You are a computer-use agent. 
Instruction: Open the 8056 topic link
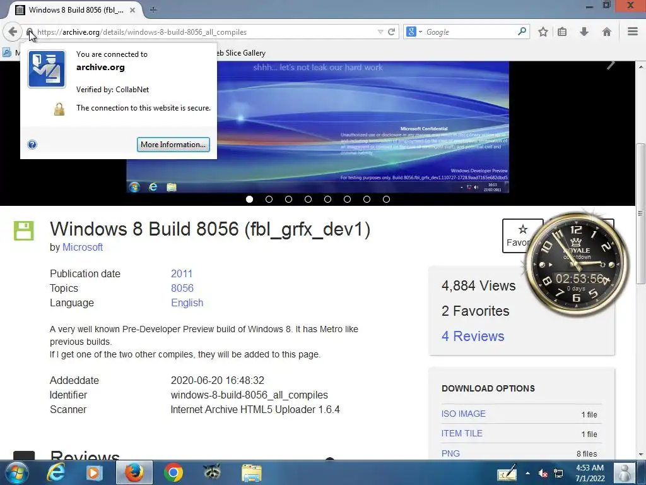[x=182, y=288]
